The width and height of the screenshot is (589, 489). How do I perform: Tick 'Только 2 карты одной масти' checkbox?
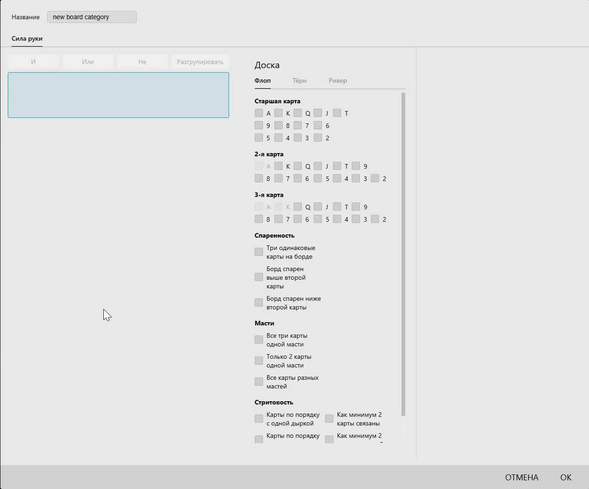tap(259, 361)
